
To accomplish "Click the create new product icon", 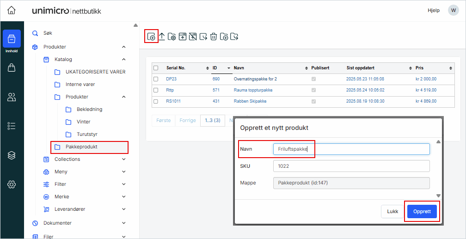I will (x=151, y=37).
